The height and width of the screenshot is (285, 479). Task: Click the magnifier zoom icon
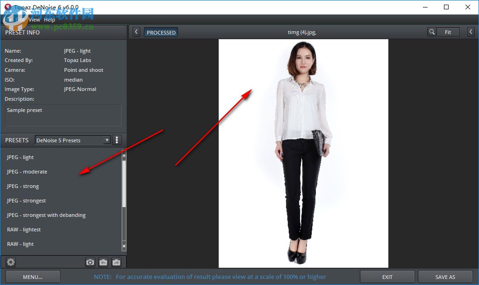tap(432, 32)
